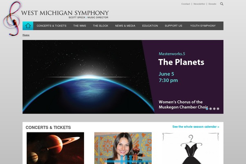Follow See the whole season calendar link
246x164 pixels.
pos(196,127)
